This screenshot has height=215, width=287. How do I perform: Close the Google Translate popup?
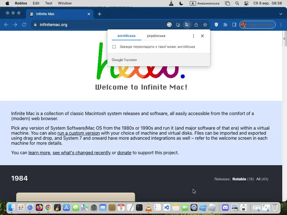coord(202,36)
